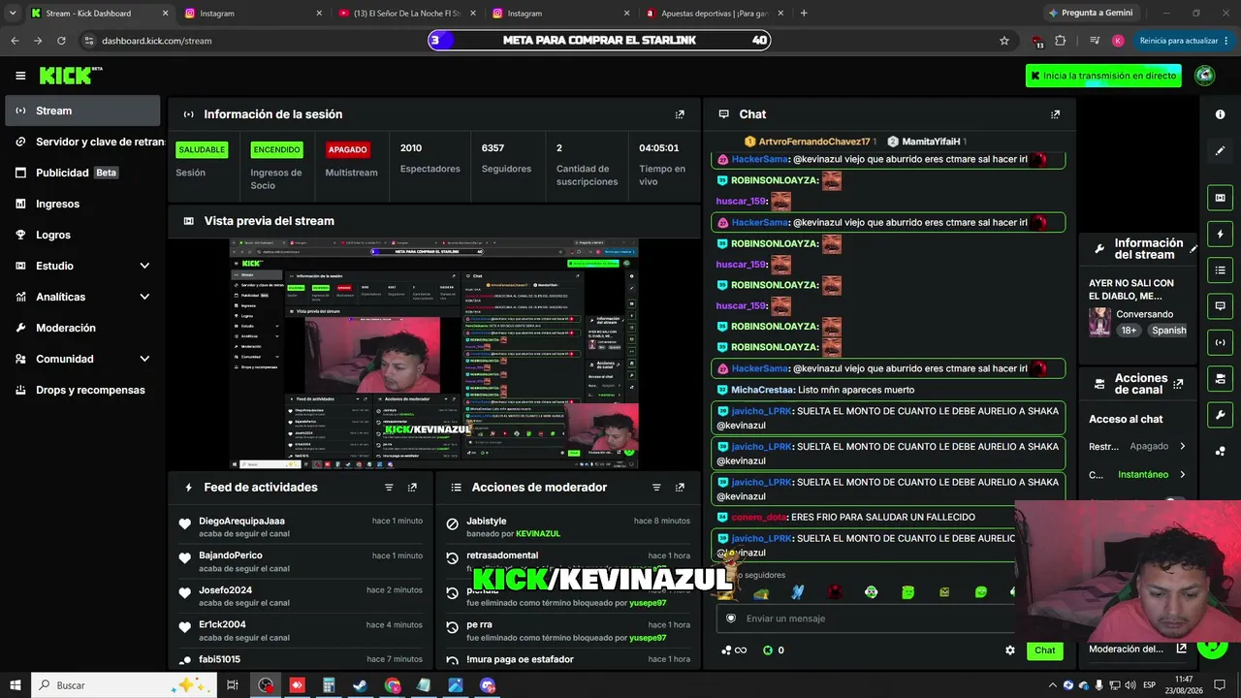Viewport: 1241px width, 698px height.
Task: Click the blue emote in chat emote bar
Action: click(798, 592)
